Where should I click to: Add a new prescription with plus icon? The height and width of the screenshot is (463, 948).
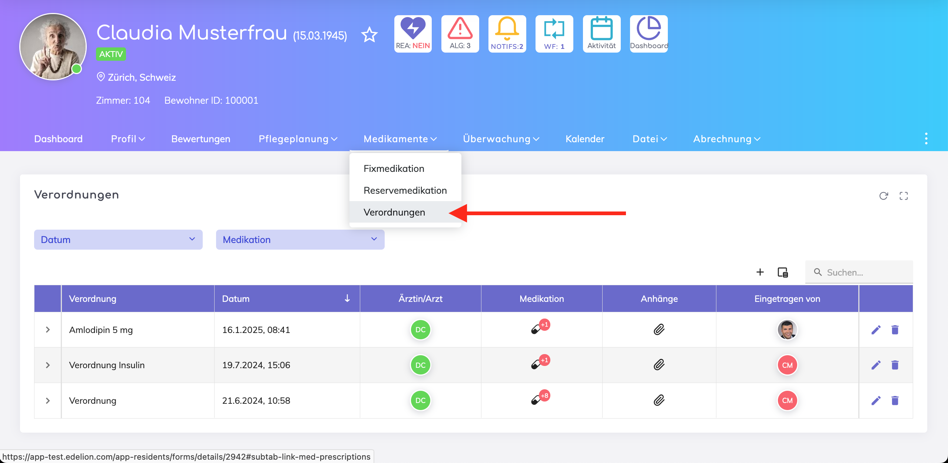[x=760, y=272]
